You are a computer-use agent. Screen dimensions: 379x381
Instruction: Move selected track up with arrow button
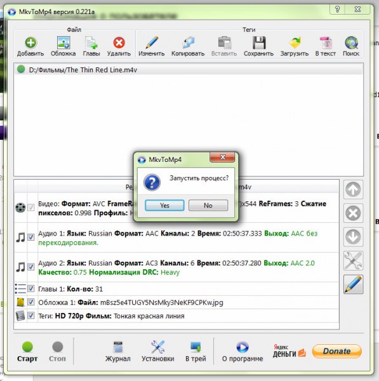click(353, 189)
